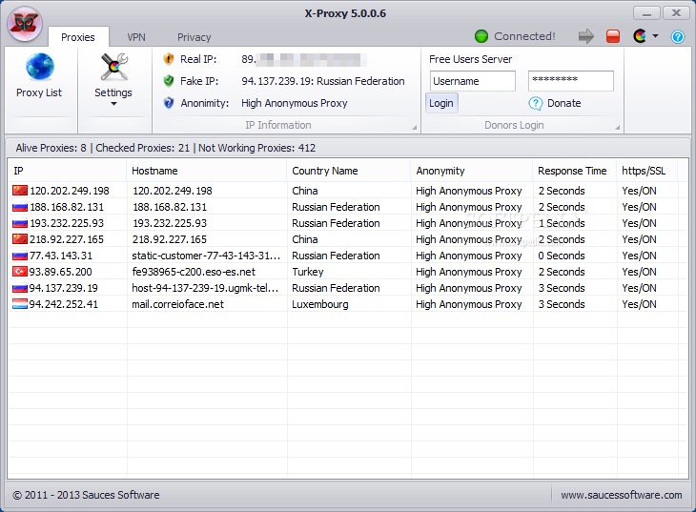
Task: Click the gray arrow connect icon
Action: click(586, 36)
